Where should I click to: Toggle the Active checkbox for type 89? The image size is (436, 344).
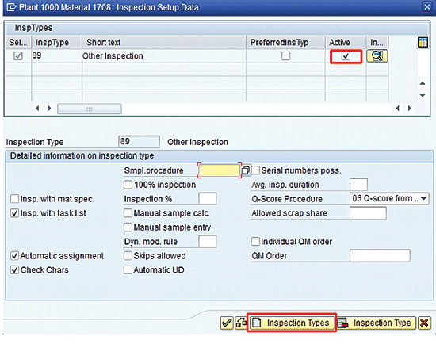tap(346, 56)
